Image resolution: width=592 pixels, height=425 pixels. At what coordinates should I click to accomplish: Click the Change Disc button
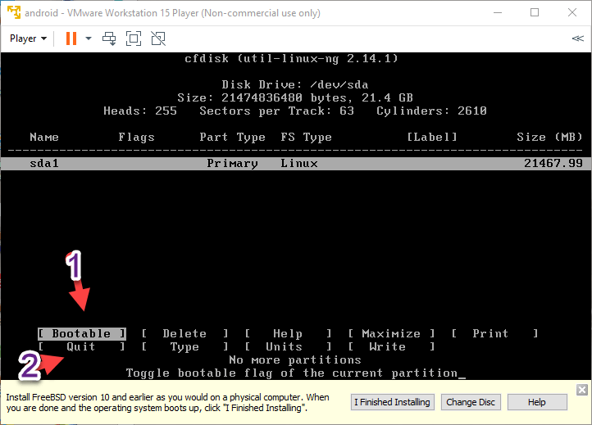tap(471, 402)
